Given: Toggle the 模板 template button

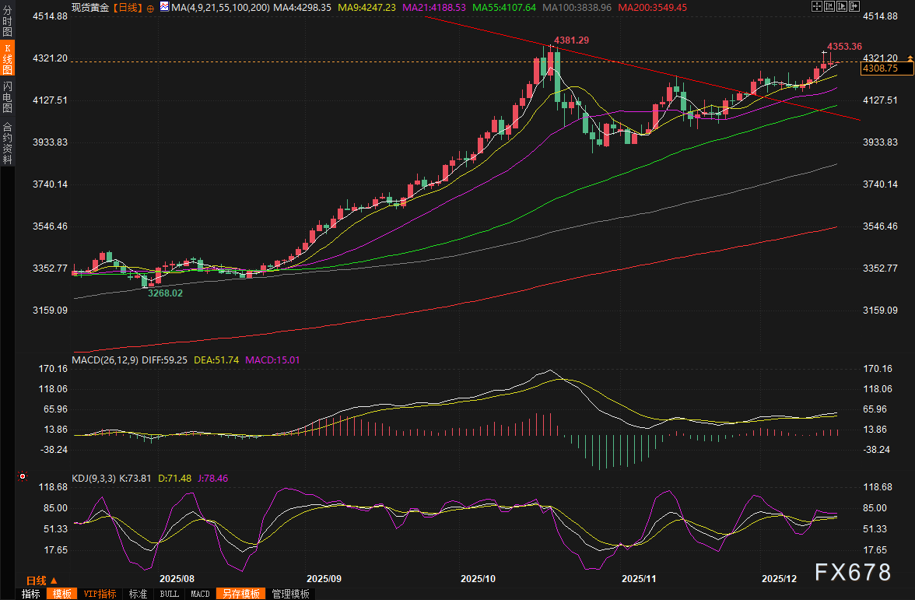Looking at the screenshot, I should point(62,594).
